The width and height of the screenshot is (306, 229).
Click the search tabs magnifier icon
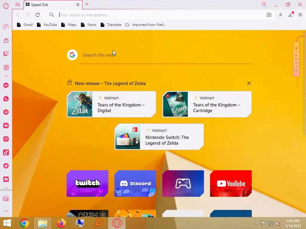click(x=264, y=4)
